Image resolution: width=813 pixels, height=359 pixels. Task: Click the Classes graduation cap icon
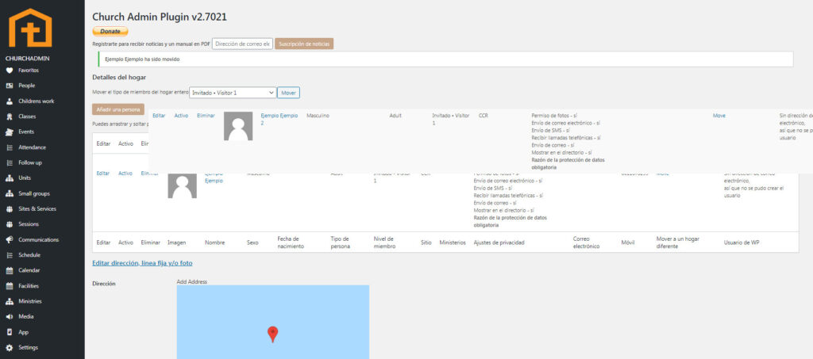click(10, 116)
